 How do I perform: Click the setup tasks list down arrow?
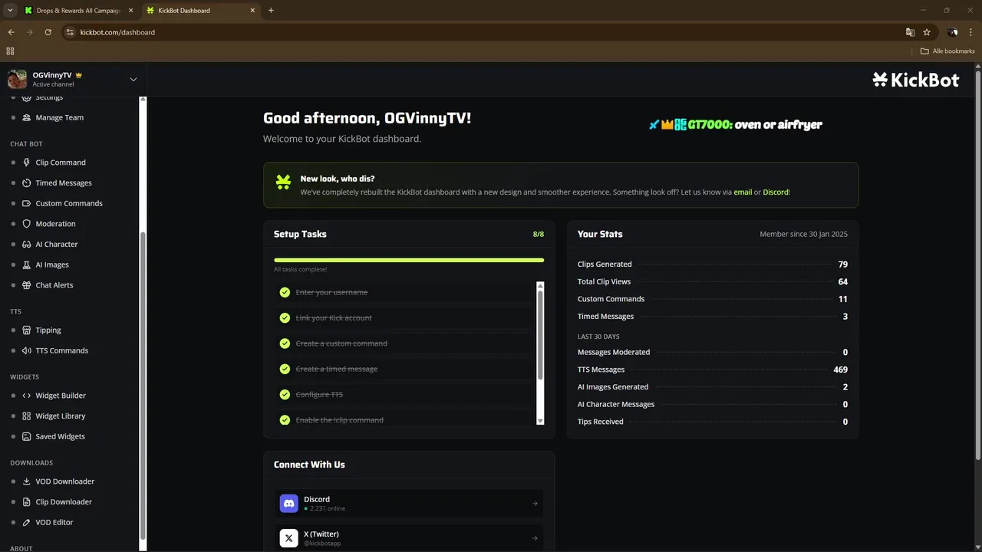[x=540, y=421]
